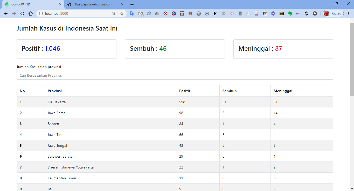Click the Meninggal value 51
354x191 pixels.
[x=275, y=102]
